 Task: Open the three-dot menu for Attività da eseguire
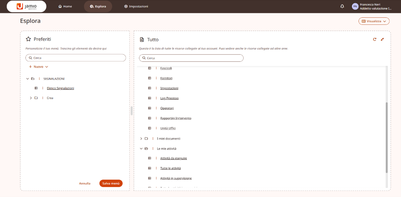(156, 158)
